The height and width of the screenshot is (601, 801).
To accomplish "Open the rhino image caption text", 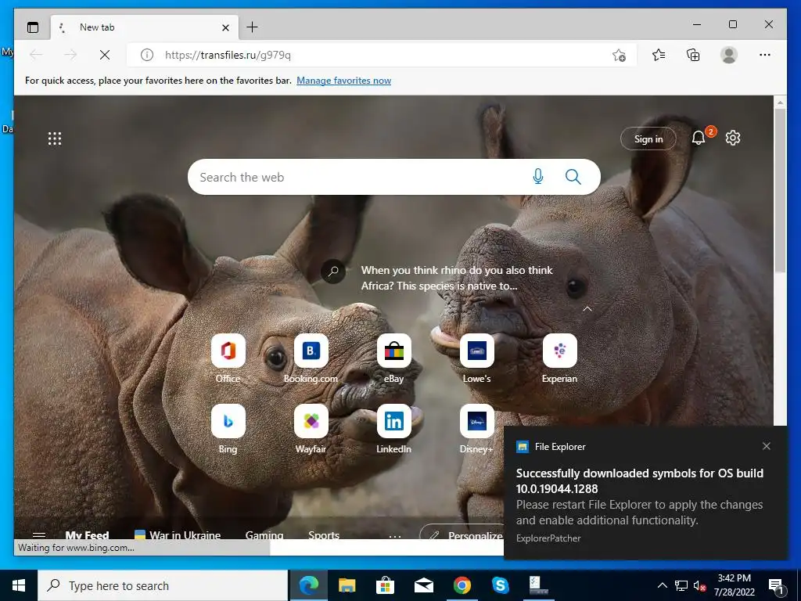I will tap(457, 278).
